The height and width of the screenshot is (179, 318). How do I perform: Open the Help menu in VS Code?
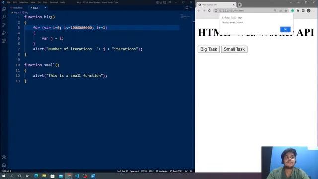63,2
